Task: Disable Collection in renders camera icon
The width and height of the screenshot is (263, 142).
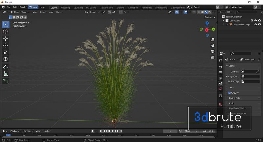Action: click(x=260, y=20)
